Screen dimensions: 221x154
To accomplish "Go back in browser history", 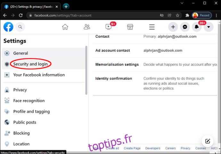I will [5, 15].
